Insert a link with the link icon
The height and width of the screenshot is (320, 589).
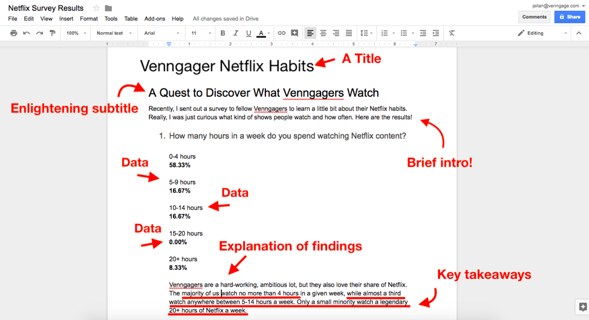click(281, 33)
